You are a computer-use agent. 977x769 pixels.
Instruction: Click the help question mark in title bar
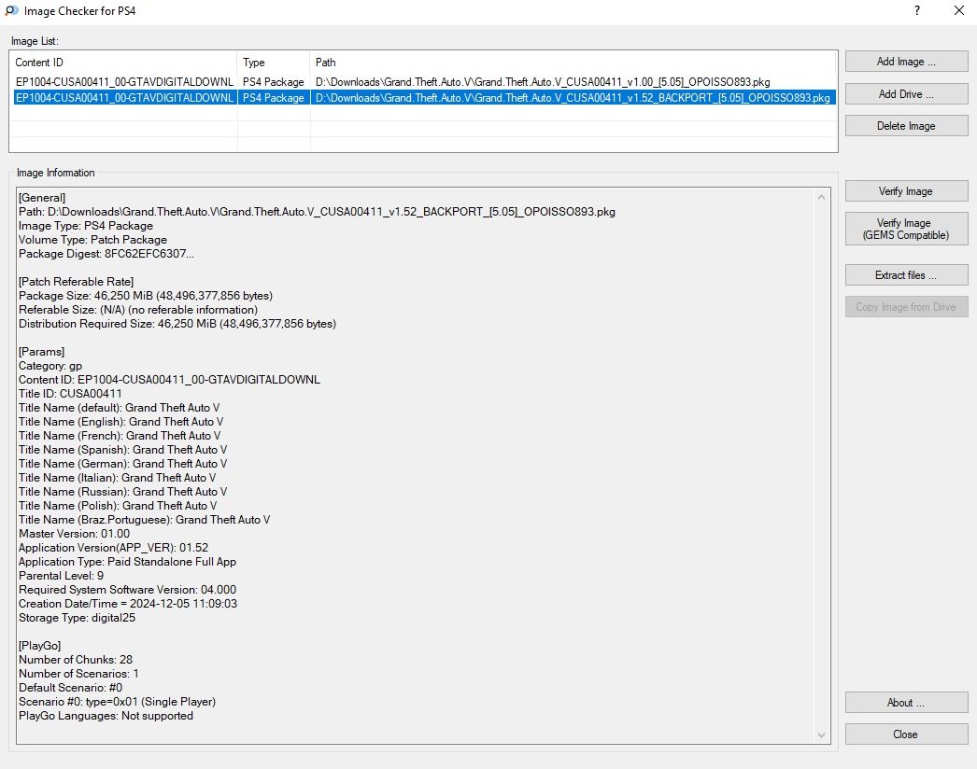point(917,11)
